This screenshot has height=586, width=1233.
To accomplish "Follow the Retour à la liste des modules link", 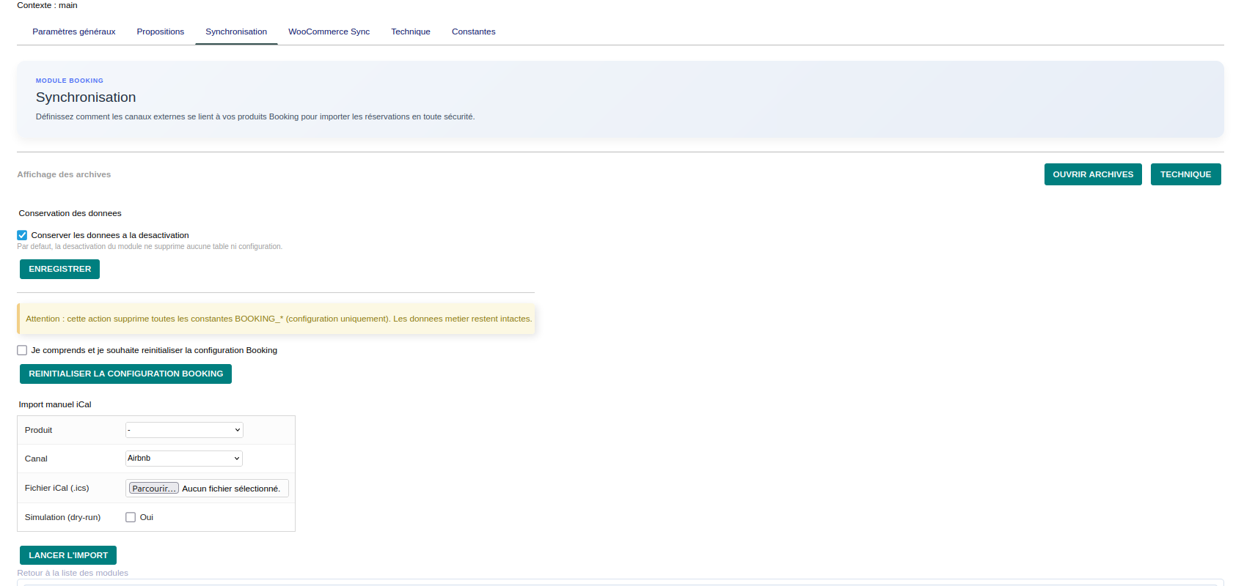I will pyautogui.click(x=73, y=573).
